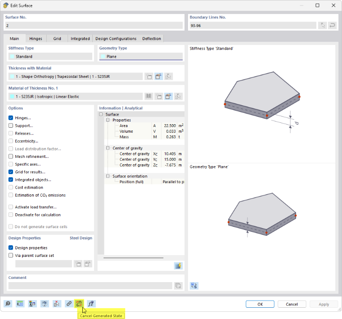Viewport: 342px width, 319px height.
Task: Click the fx formula icon in bottom toolbar
Action: pos(91,304)
